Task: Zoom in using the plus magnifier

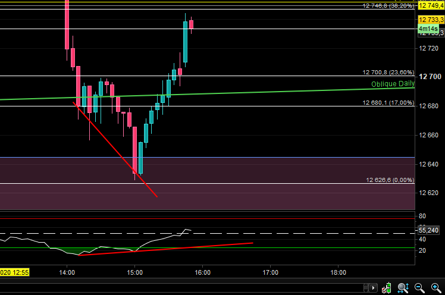Action: 436,288
